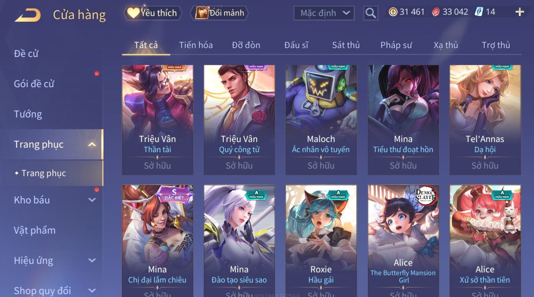
Task: Open Đổi mảnh chest exchange
Action: coord(219,13)
